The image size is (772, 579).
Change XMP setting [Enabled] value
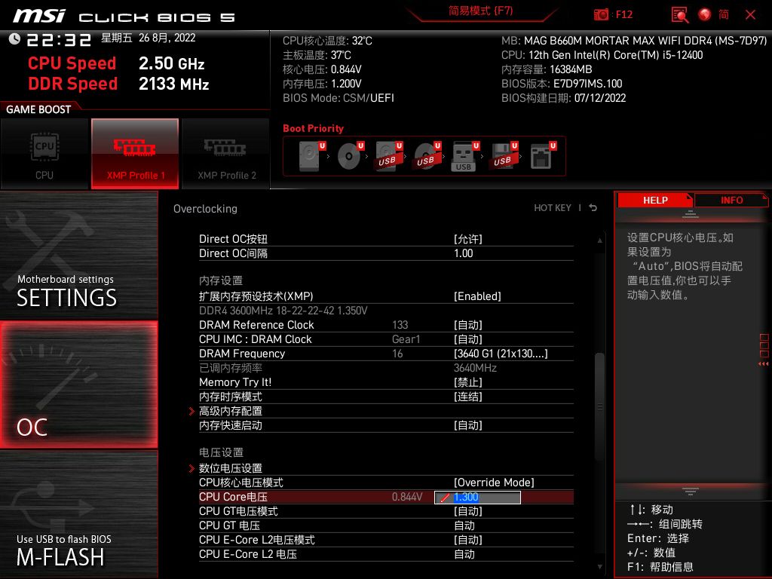477,296
